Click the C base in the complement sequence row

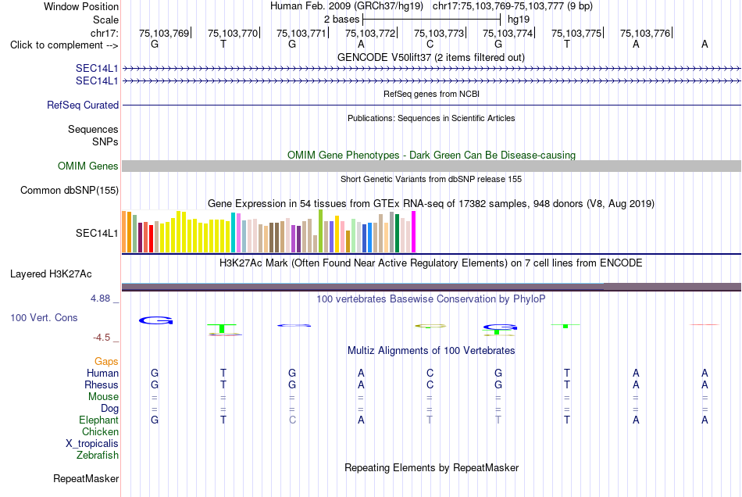(x=430, y=44)
